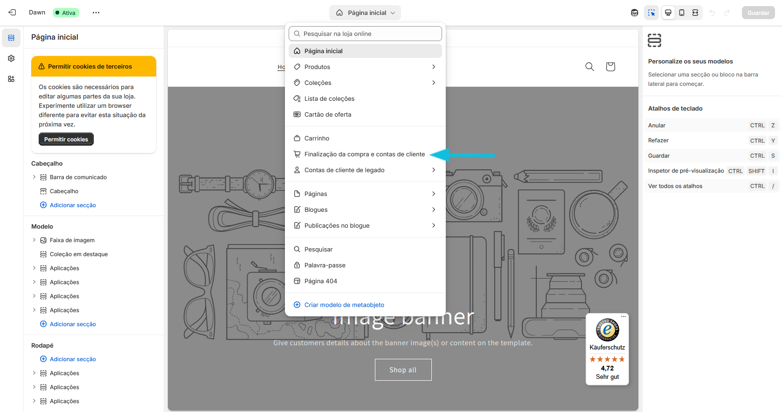Expand the Barra de comunicado section
Screen dimensions: 782x412
[34, 177]
